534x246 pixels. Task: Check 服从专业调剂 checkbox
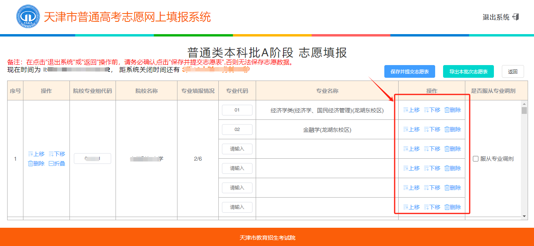point(476,159)
